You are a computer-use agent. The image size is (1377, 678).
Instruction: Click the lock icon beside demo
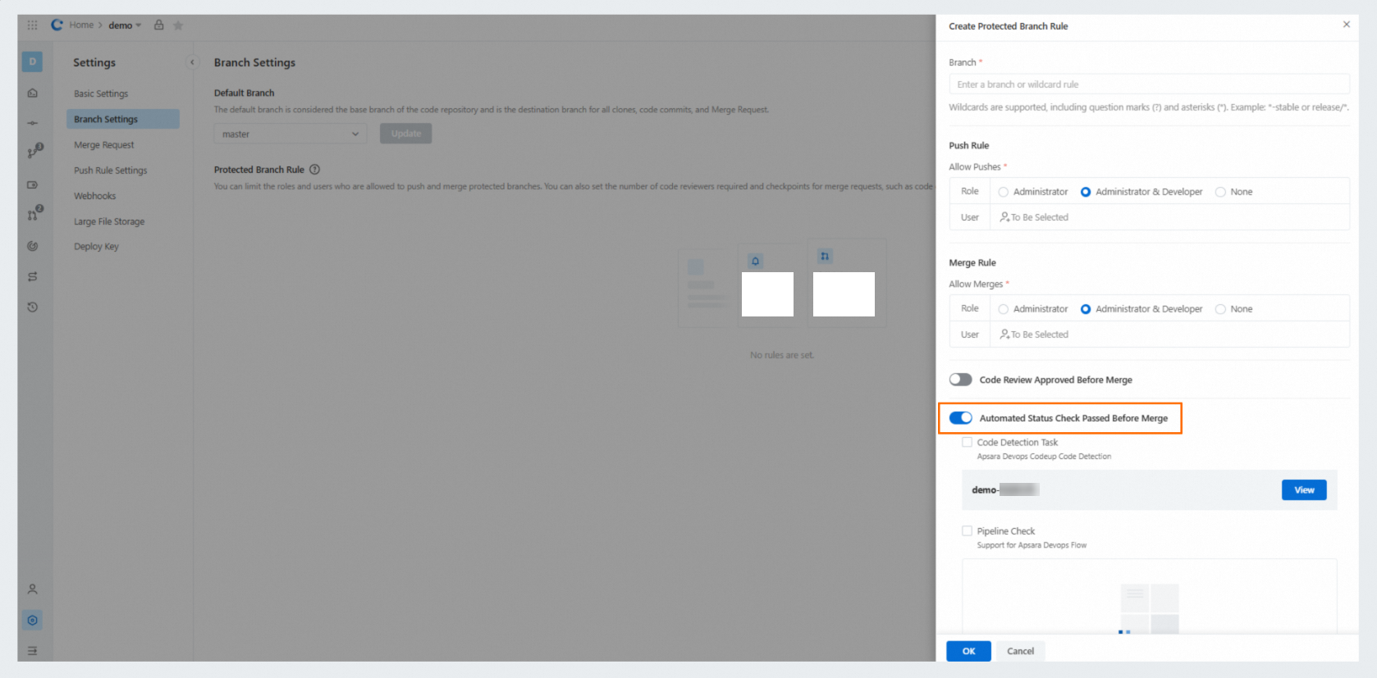[159, 25]
